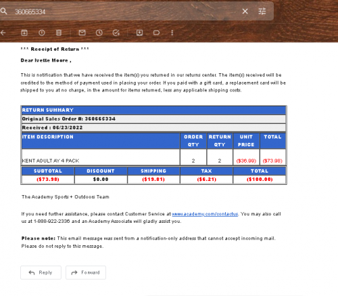Go back to search results arrow
The image size is (338, 296).
point(3,33)
